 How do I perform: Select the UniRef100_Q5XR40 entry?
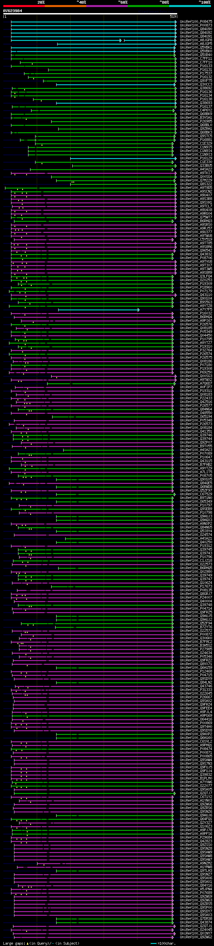[x=196, y=55]
